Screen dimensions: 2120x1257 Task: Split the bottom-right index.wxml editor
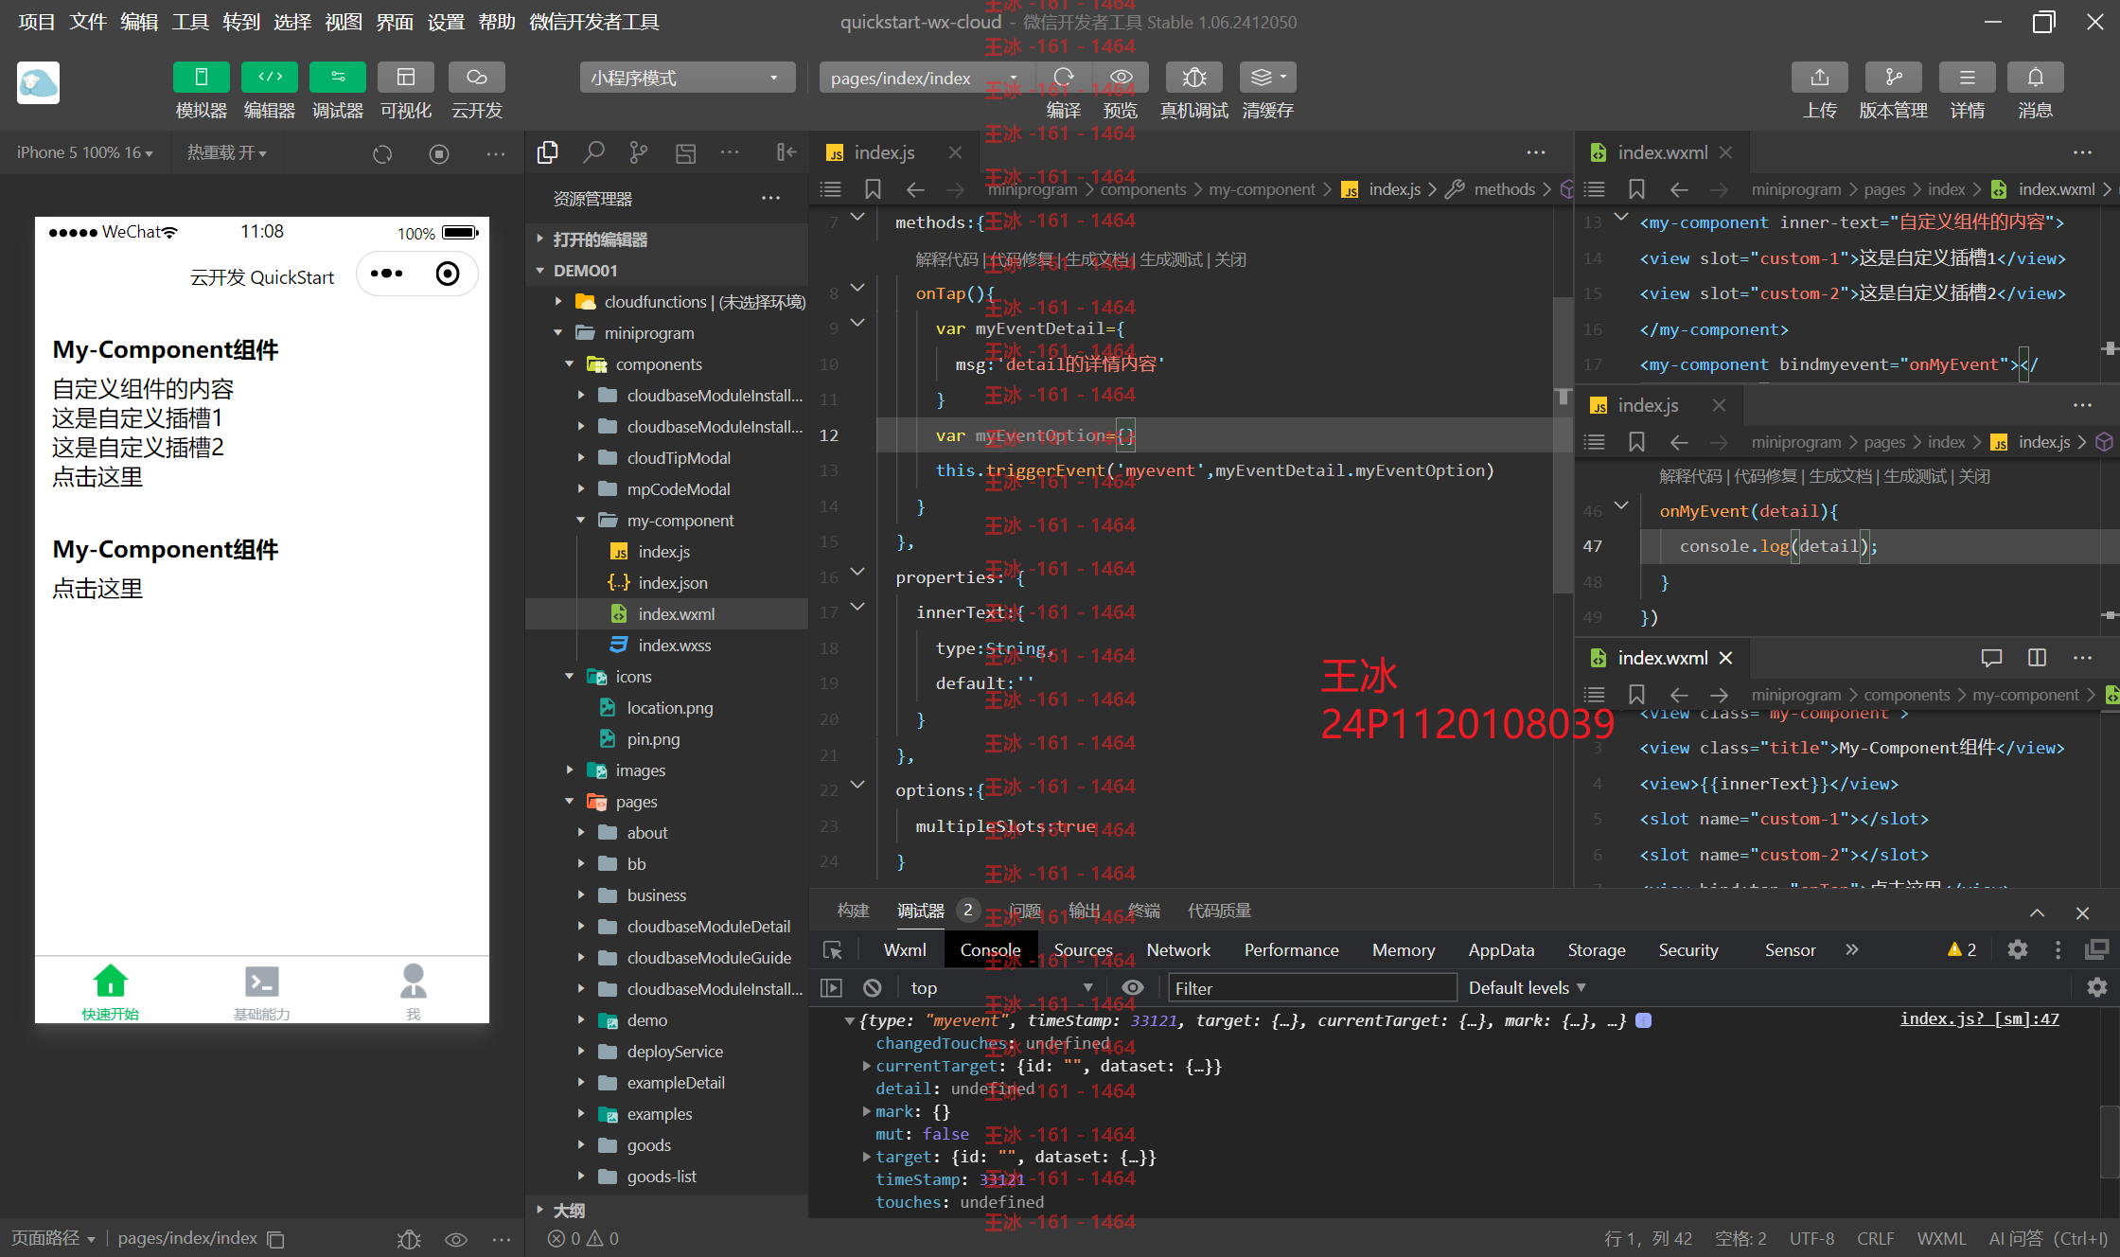pos(2037,658)
